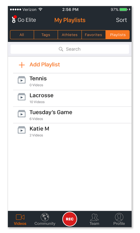This screenshot has width=140, height=233.
Task: Open the Community globe icon
Action: point(45,217)
